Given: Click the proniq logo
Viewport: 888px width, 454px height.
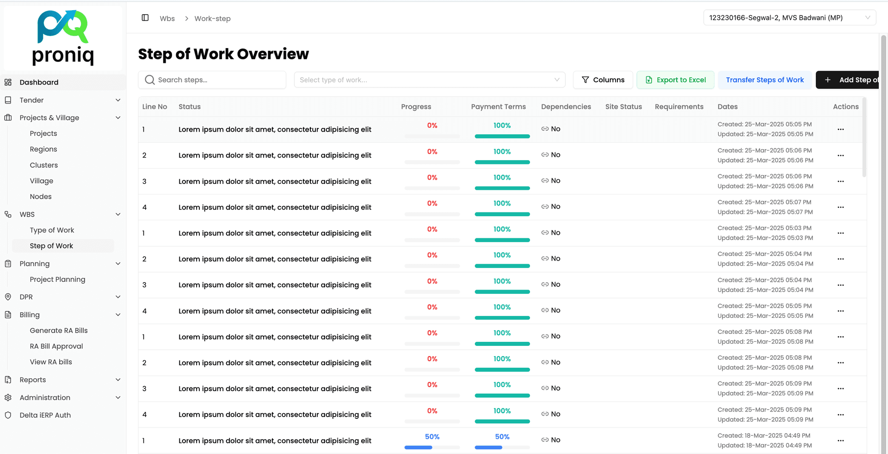Looking at the screenshot, I should point(63,38).
